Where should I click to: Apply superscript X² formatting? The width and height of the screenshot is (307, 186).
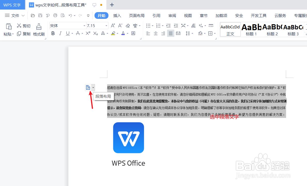88,34
